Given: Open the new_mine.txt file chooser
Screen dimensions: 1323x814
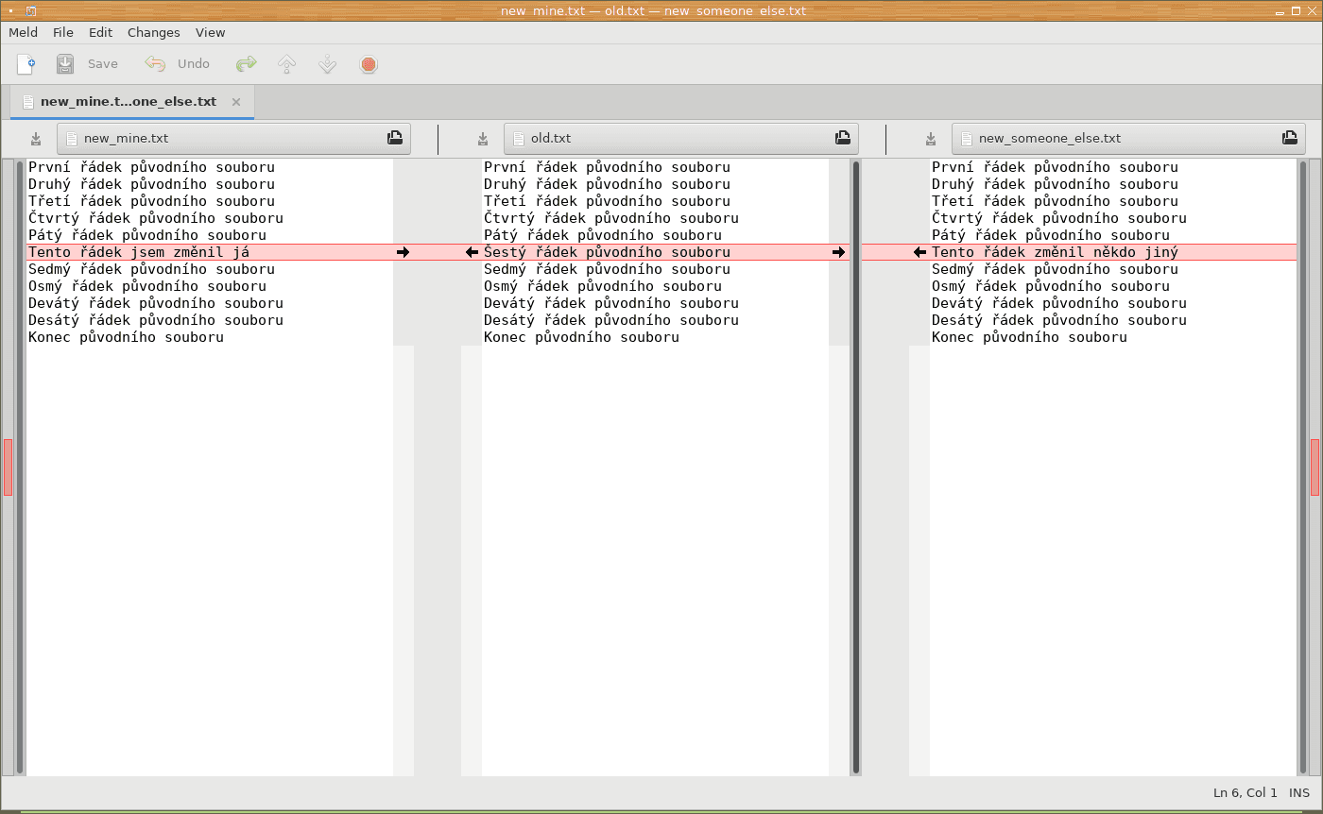Looking at the screenshot, I should point(233,139).
